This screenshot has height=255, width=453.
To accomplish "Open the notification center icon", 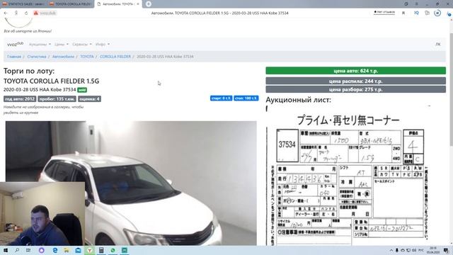I will point(446,250).
